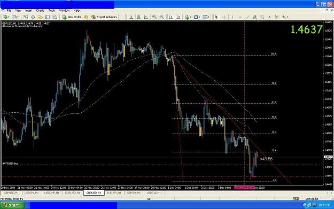Click the tray expand arrow in taskbar
Viewport: 334px width, 209px height.
pyautogui.click(x=305, y=205)
